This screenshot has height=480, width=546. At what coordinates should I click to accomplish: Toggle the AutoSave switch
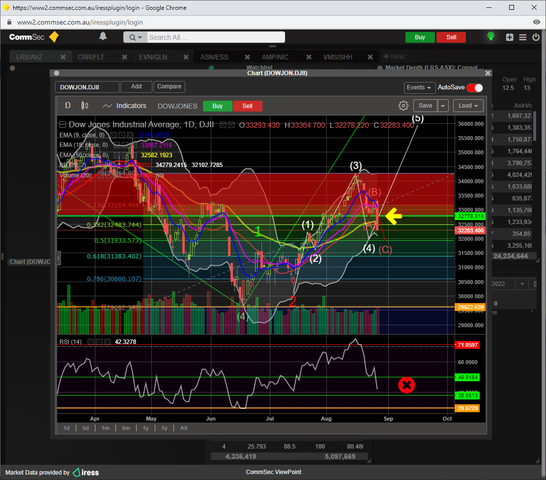click(475, 88)
